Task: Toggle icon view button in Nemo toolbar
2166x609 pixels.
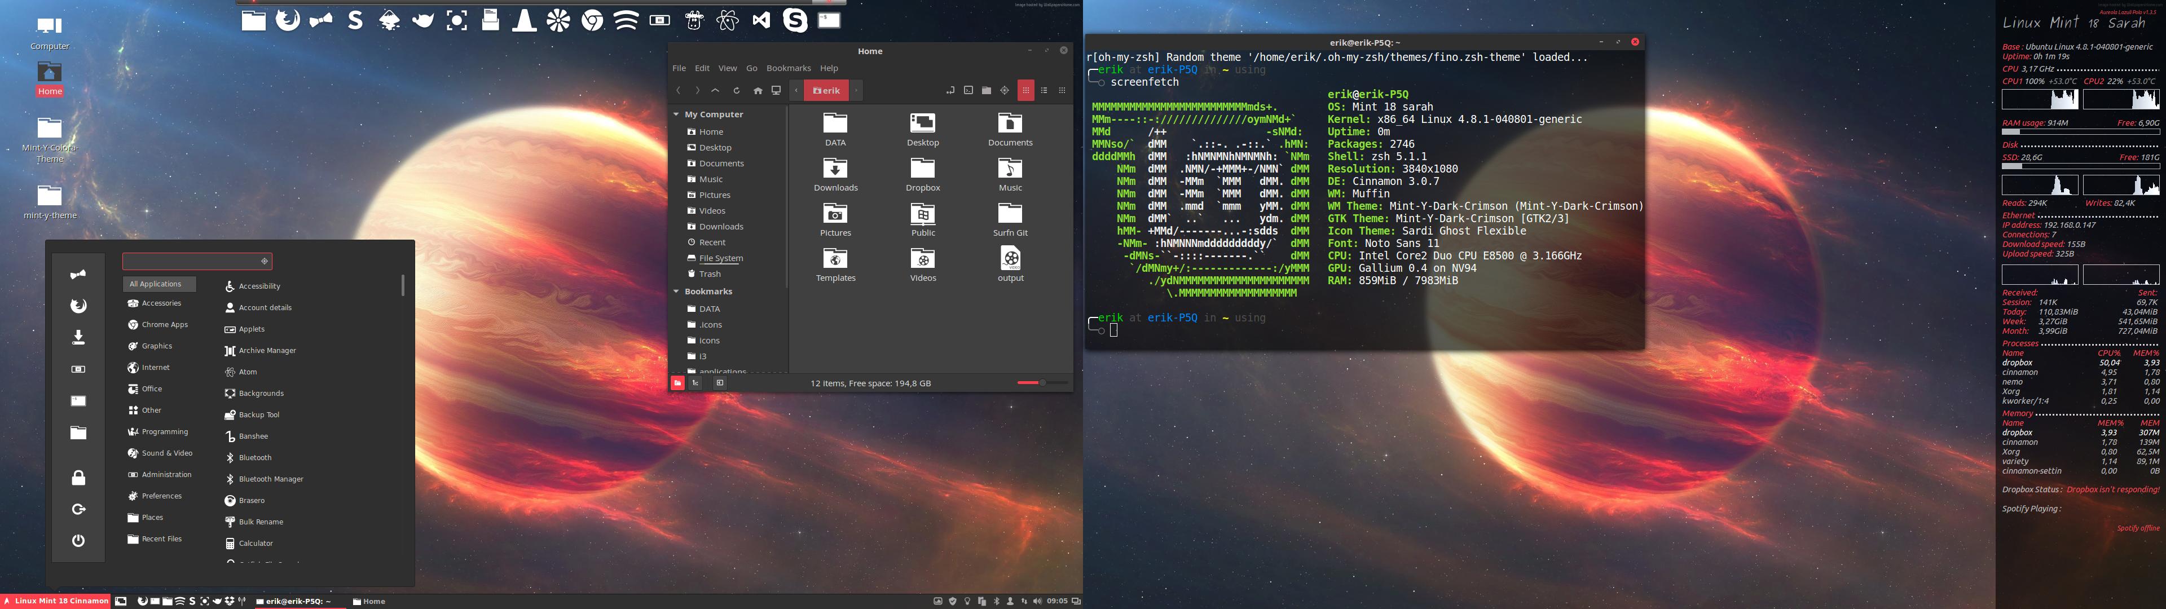Action: pos(1026,91)
